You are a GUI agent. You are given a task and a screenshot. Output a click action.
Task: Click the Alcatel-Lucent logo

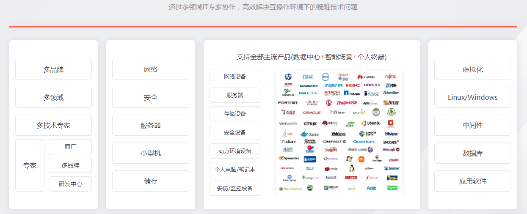click(x=361, y=150)
